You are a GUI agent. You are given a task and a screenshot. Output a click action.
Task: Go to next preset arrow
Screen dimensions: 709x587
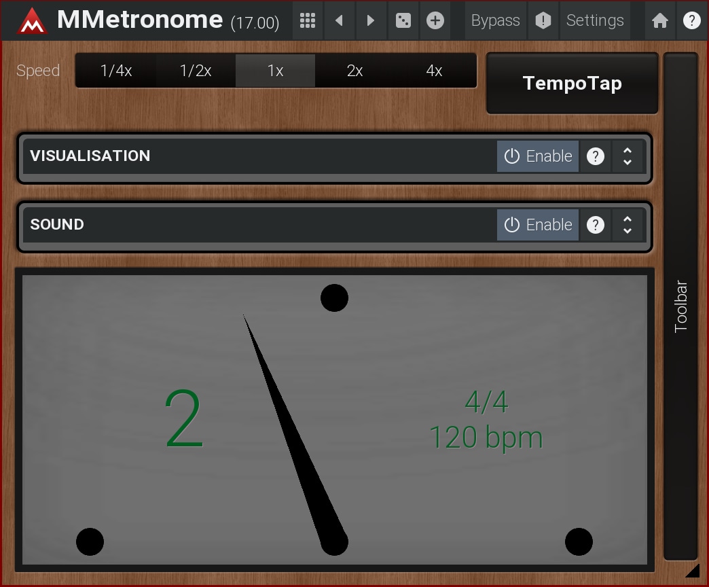[371, 21]
